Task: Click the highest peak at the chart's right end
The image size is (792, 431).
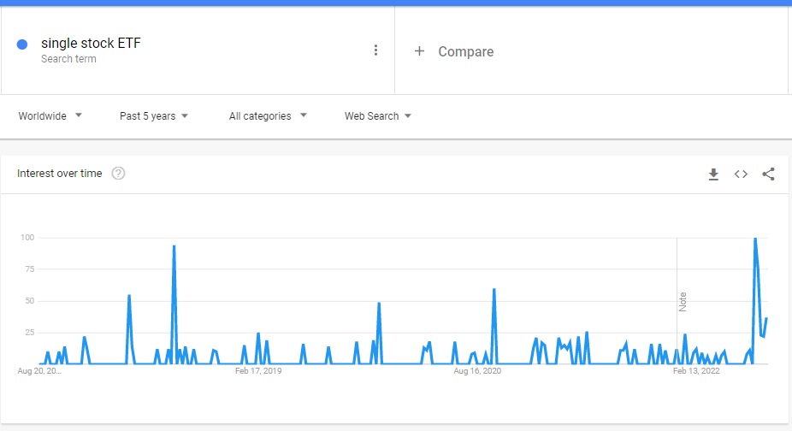Action: pos(754,239)
